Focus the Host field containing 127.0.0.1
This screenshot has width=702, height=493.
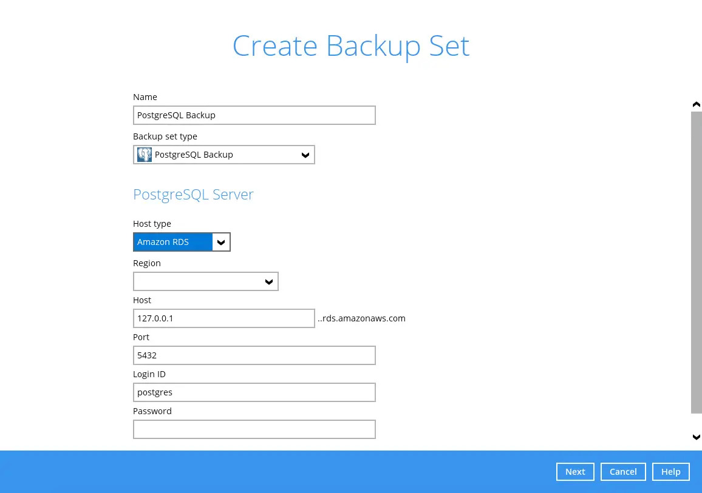pyautogui.click(x=223, y=318)
